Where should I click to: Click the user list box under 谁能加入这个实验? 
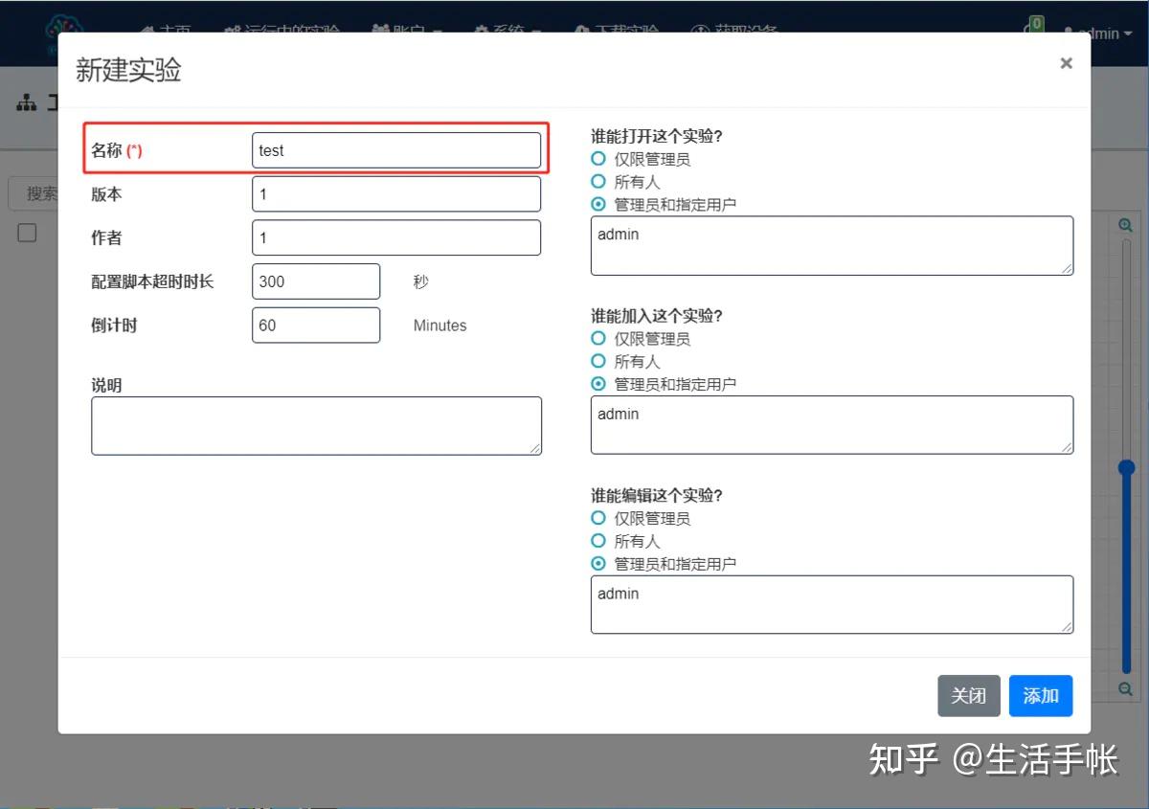coord(832,425)
